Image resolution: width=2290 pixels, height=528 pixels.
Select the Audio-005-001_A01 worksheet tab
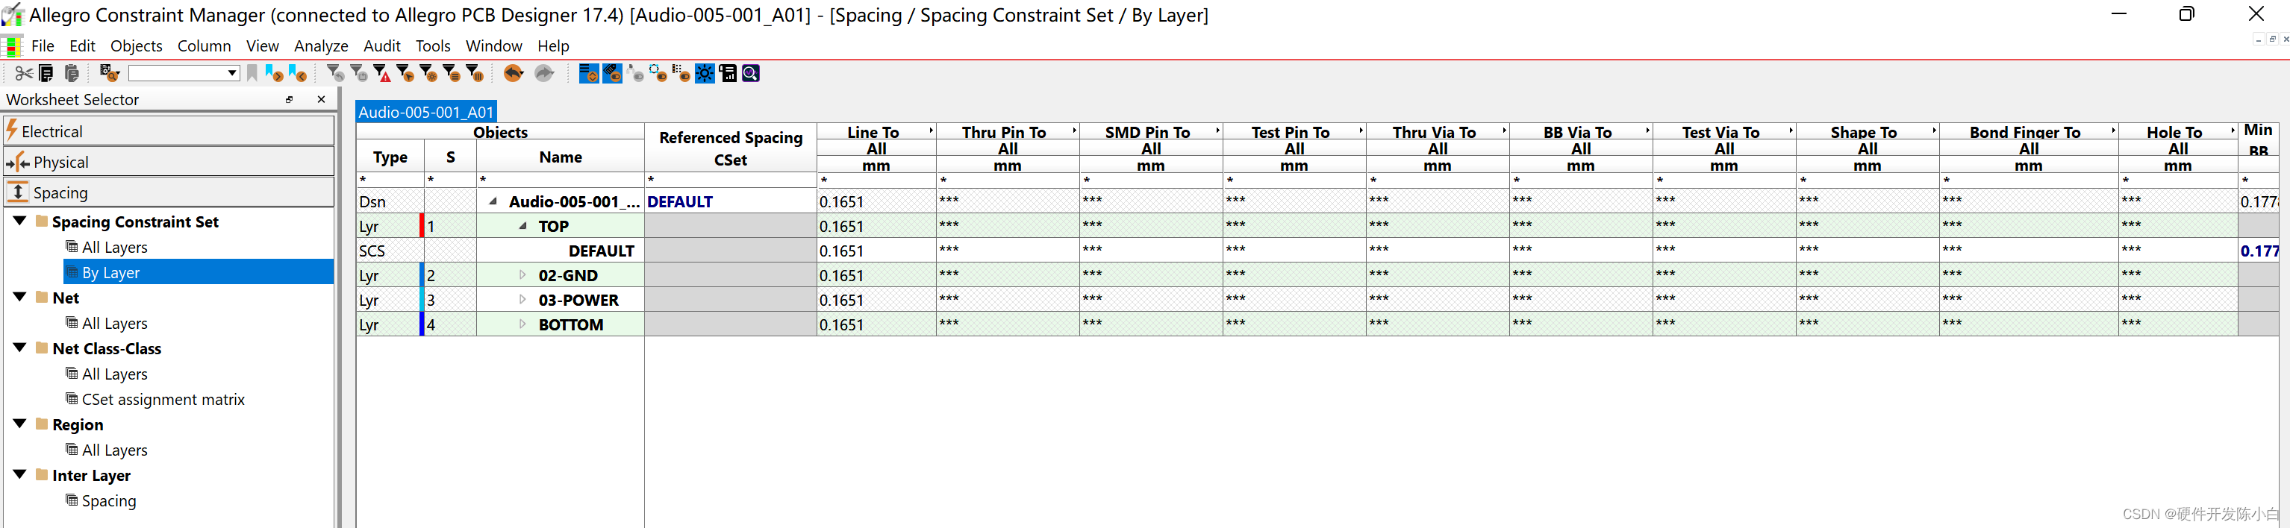click(x=425, y=112)
